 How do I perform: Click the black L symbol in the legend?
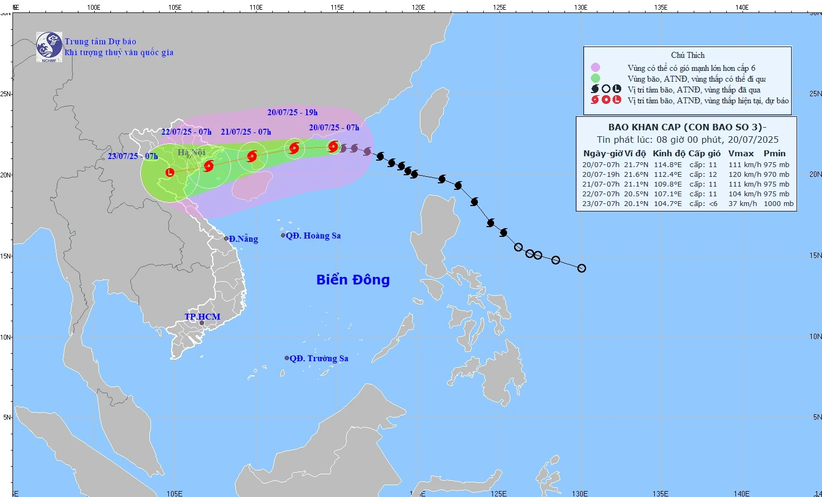(x=617, y=89)
